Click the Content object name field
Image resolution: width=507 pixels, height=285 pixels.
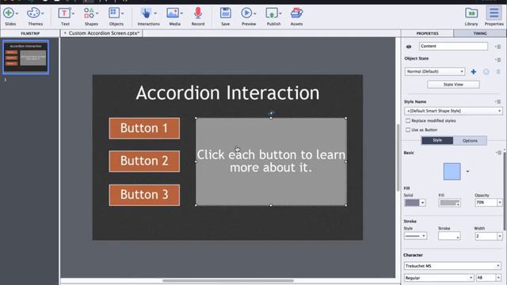pyautogui.click(x=453, y=46)
